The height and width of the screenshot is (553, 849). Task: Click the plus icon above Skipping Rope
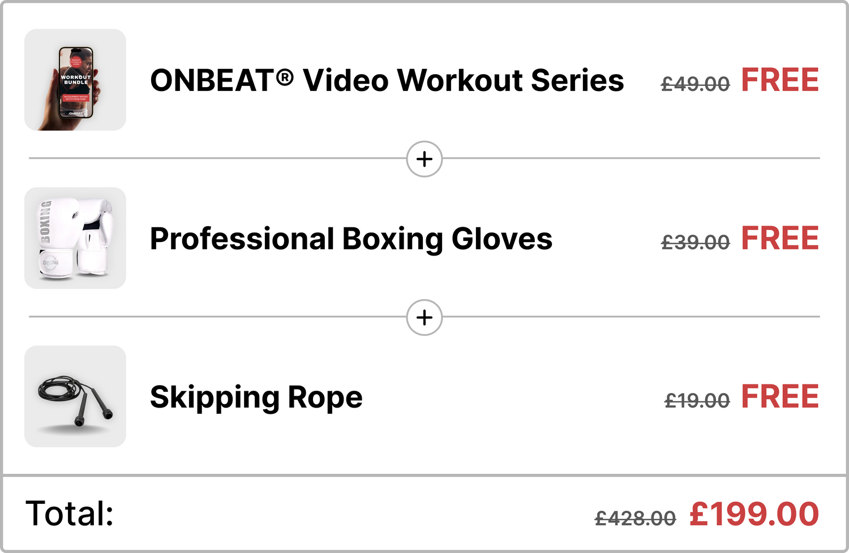[x=424, y=317]
